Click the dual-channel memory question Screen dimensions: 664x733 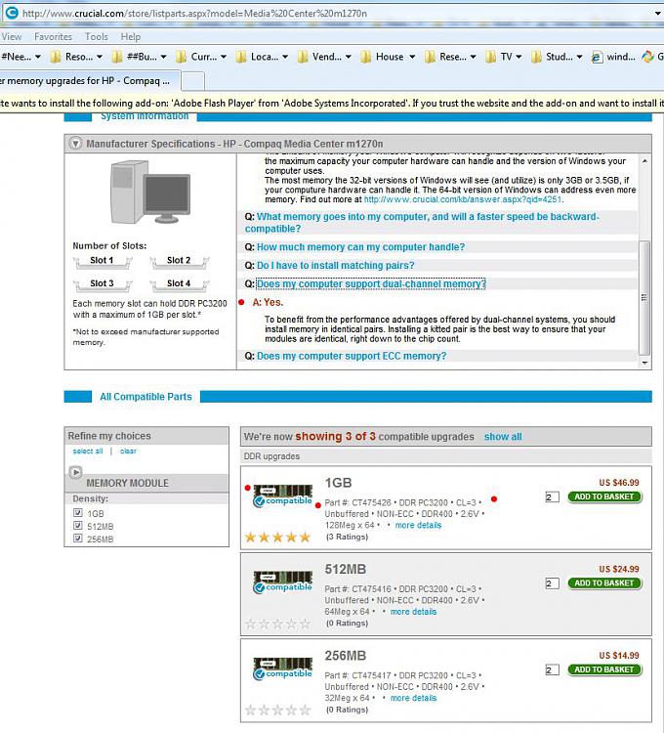tap(371, 283)
